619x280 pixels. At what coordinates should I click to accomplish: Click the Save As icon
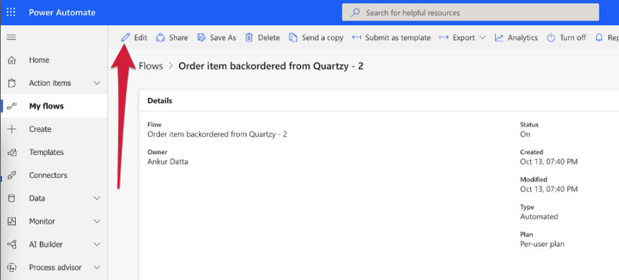point(201,38)
